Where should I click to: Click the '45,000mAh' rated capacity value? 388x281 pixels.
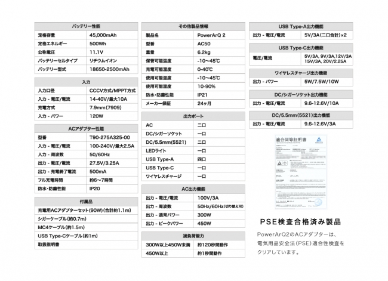pyautogui.click(x=103, y=35)
